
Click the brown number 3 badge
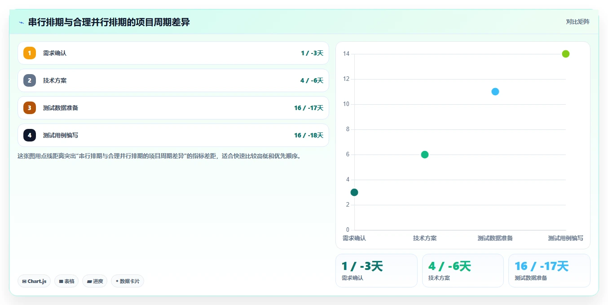pyautogui.click(x=30, y=108)
